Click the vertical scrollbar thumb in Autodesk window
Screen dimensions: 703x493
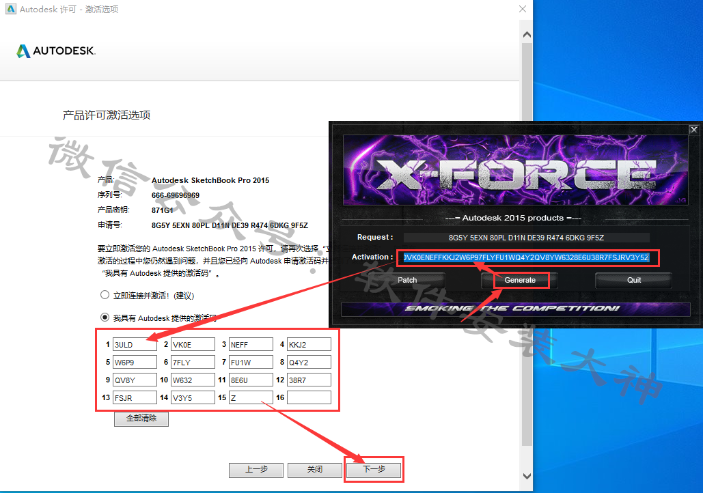(x=527, y=244)
